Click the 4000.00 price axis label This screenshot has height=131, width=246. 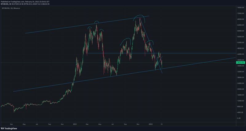[x=240, y=113]
